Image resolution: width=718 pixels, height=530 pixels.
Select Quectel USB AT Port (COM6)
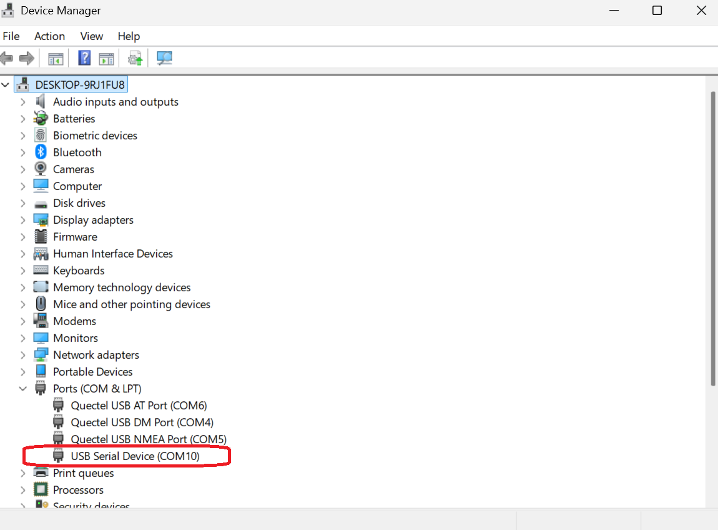(139, 406)
